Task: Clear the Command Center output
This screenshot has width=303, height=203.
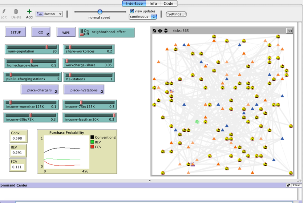Action: tap(296, 185)
